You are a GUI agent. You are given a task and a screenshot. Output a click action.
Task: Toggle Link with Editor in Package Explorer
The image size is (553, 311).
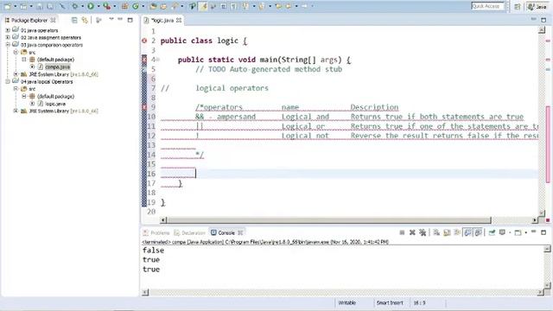pos(85,20)
